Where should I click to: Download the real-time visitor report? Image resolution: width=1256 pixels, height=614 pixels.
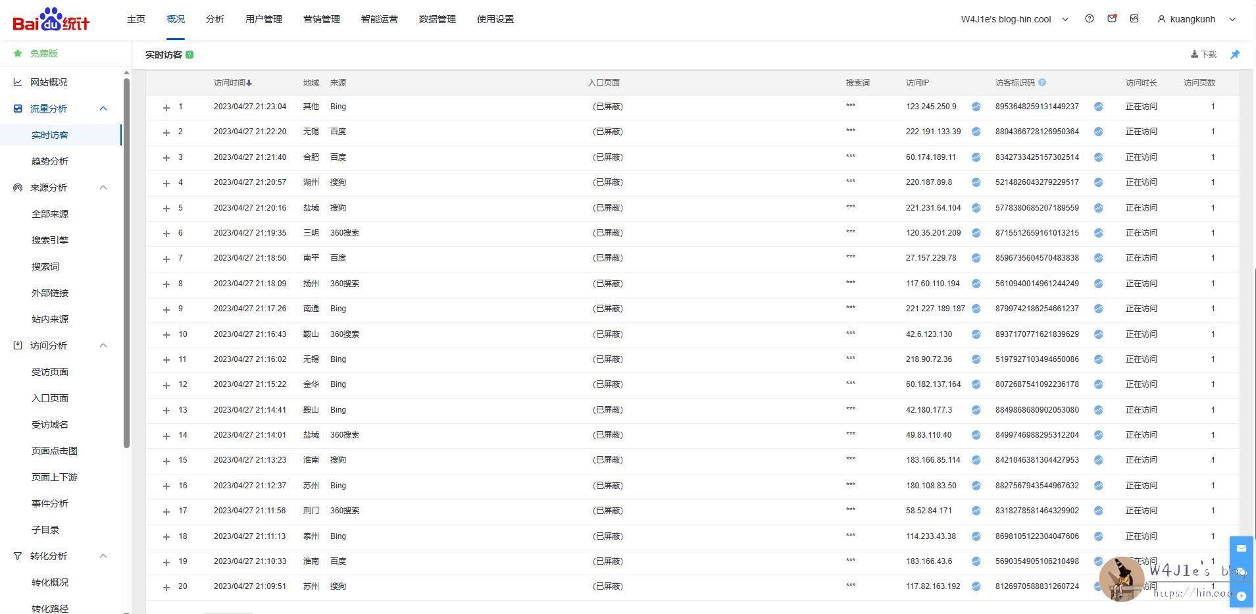1204,55
